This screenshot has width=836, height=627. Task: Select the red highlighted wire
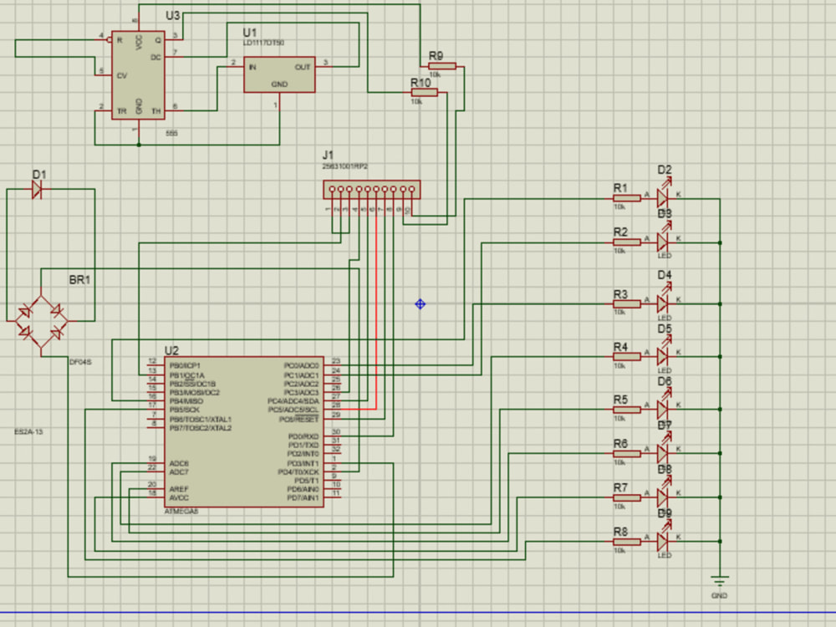tap(376, 308)
